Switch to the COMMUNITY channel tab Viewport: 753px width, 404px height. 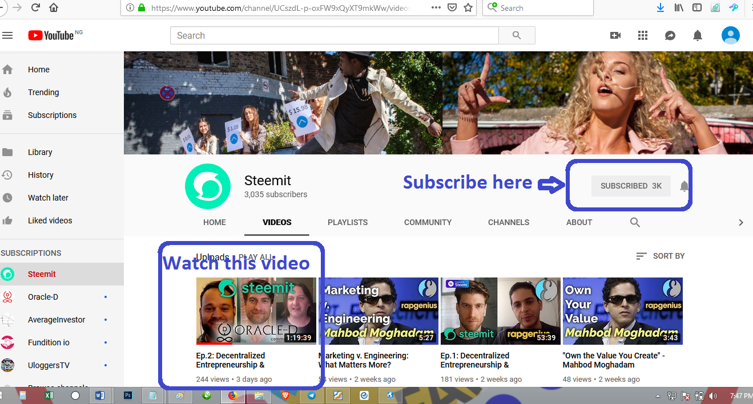tap(428, 222)
